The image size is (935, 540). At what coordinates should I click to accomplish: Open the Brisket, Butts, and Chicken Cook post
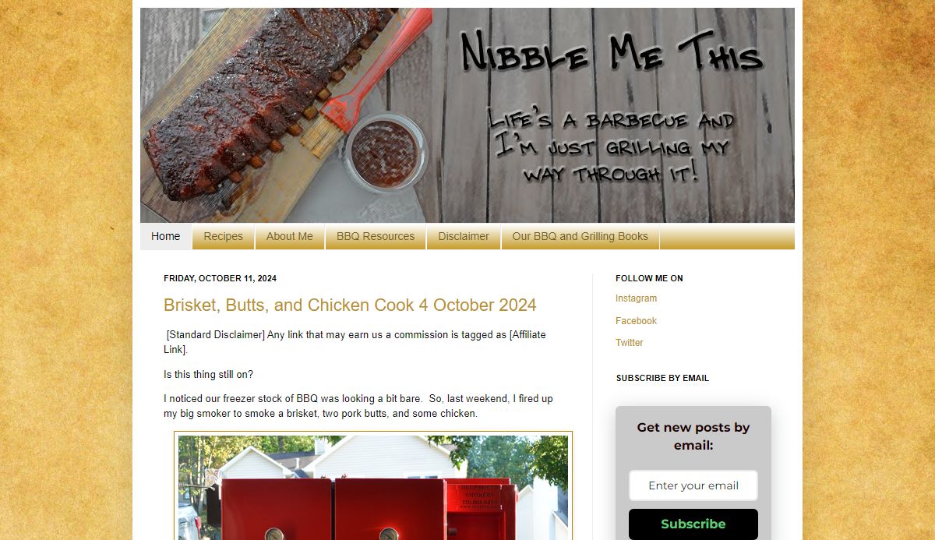(350, 305)
